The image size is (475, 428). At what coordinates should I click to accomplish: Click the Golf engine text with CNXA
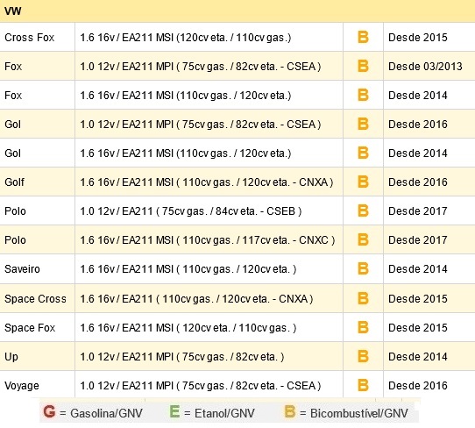point(207,182)
